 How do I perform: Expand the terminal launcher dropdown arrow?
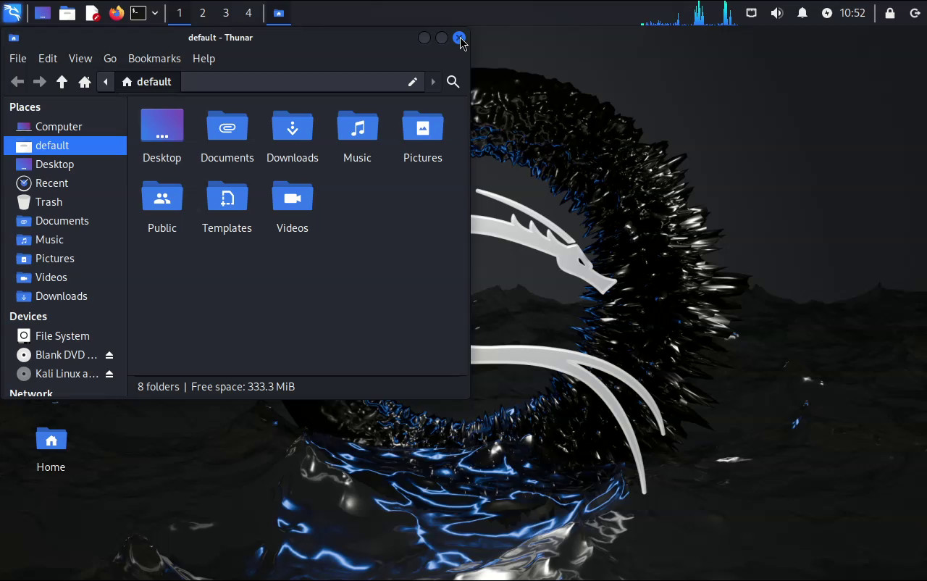[x=154, y=13]
